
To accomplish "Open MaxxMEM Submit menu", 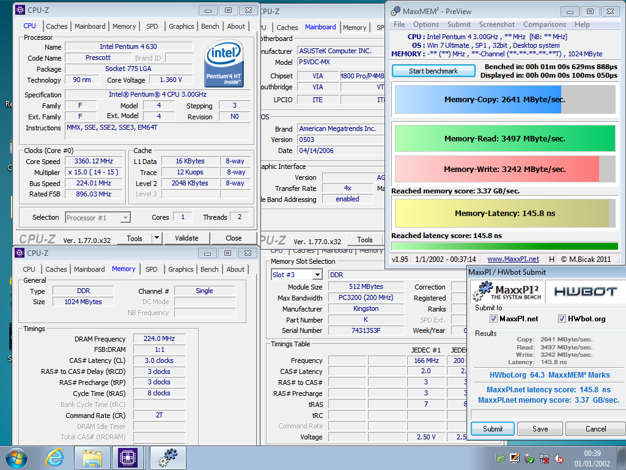I will point(458,24).
